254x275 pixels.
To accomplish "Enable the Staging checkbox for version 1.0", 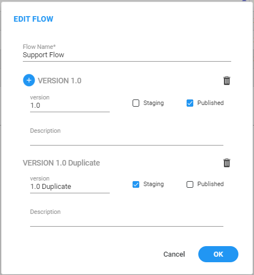I will [x=136, y=103].
